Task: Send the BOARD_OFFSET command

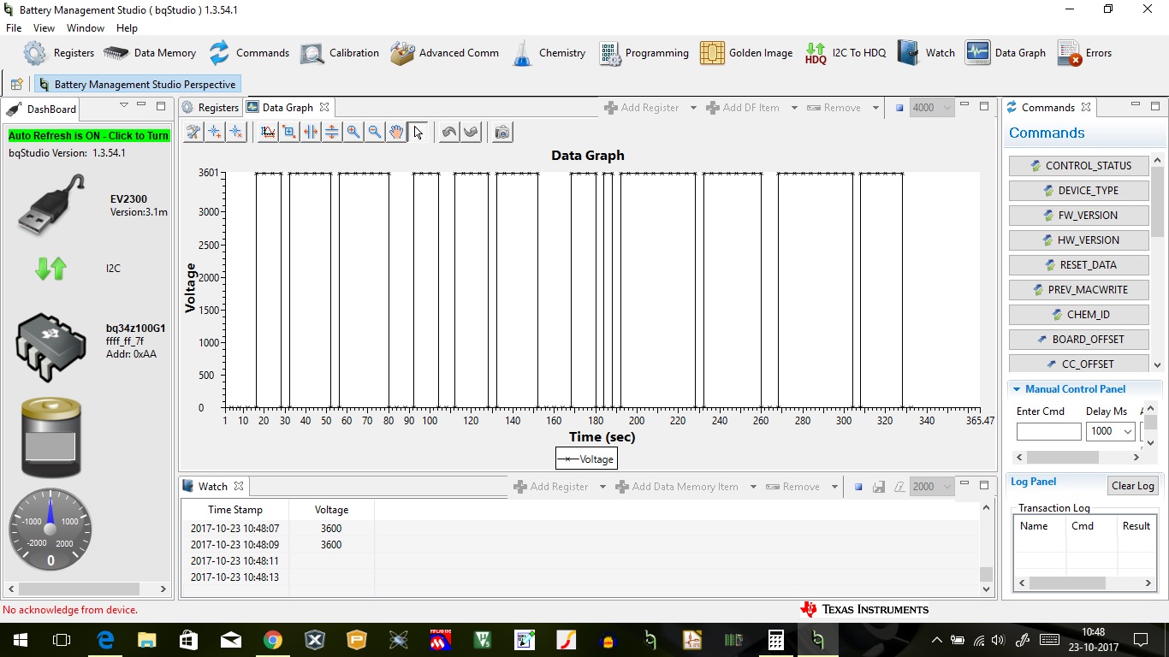Action: (1080, 340)
